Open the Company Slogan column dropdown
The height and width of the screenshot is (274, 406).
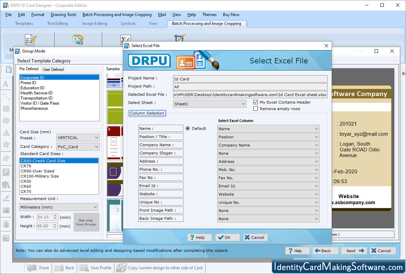tap(268, 153)
